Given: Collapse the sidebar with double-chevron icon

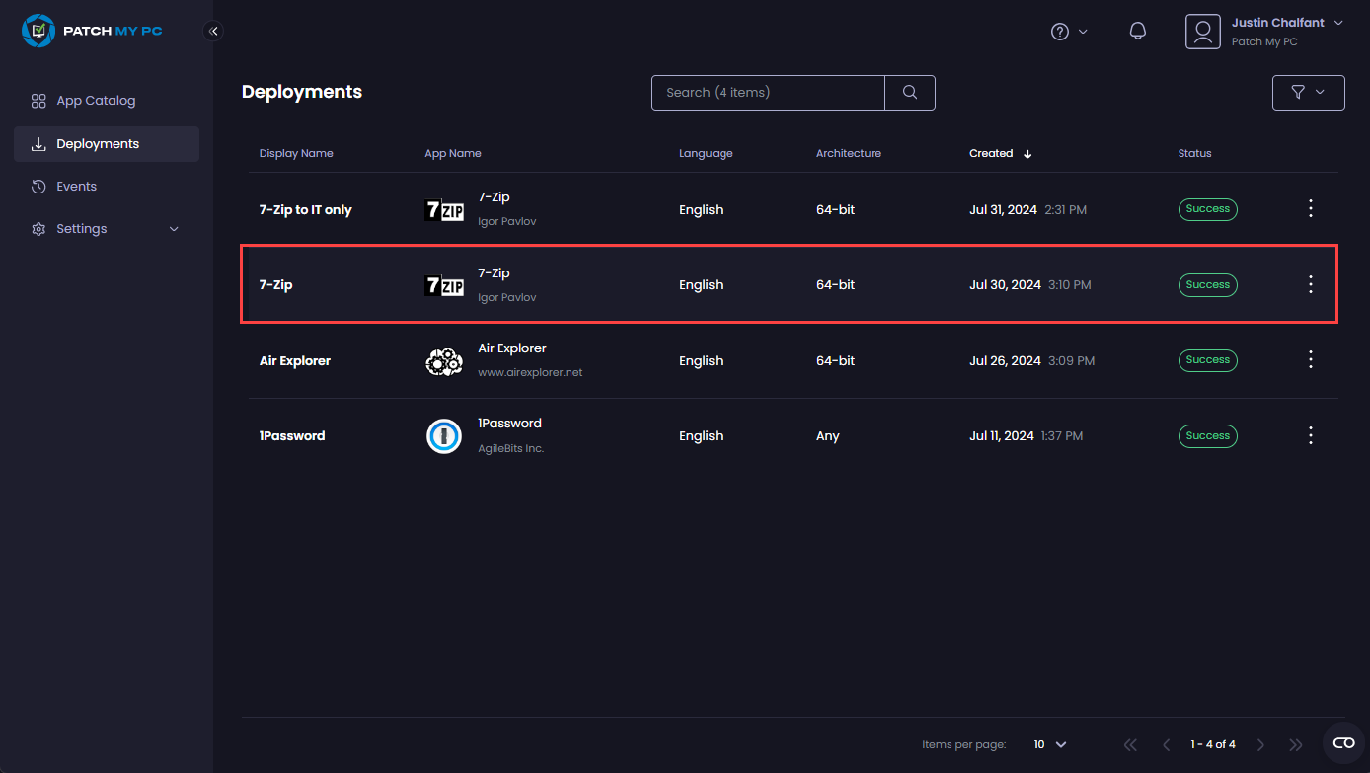Looking at the screenshot, I should pos(213,31).
